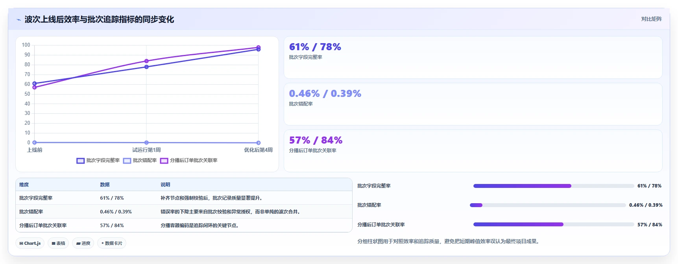Click the table value 0.46% / 0.39%
Viewport: 678px width, 264px height.
pos(116,212)
